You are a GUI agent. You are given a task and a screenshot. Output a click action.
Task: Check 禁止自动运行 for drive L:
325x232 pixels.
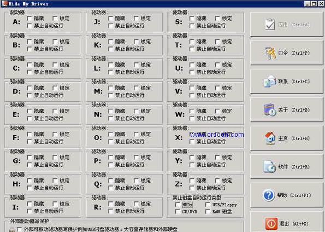click(x=111, y=72)
